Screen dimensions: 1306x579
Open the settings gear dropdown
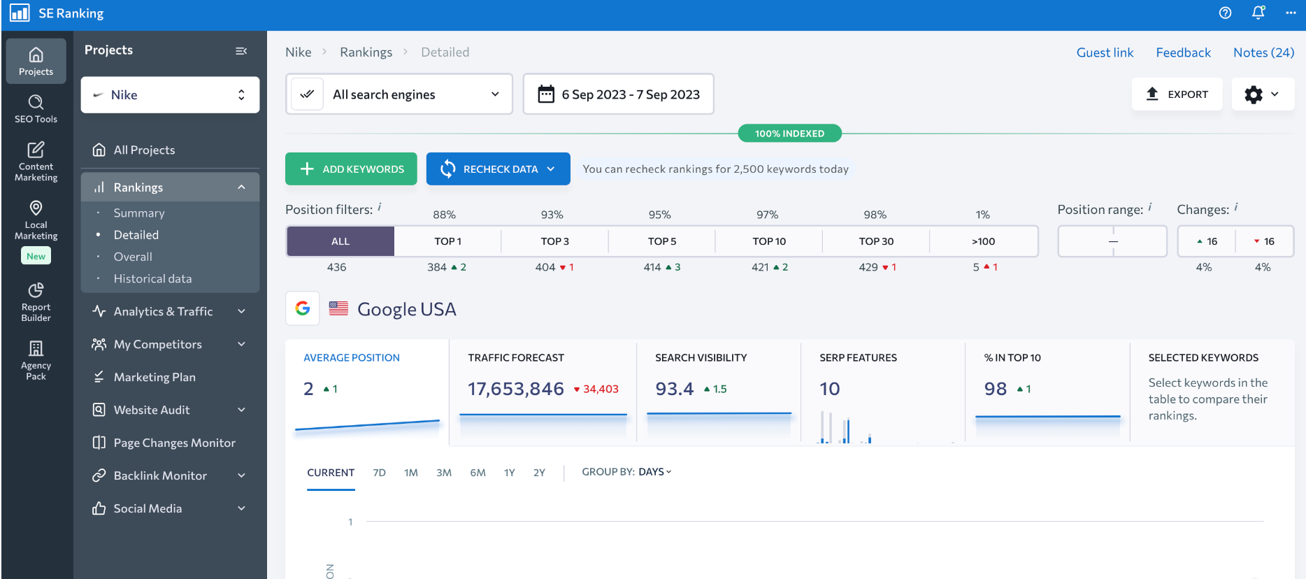tap(1263, 94)
